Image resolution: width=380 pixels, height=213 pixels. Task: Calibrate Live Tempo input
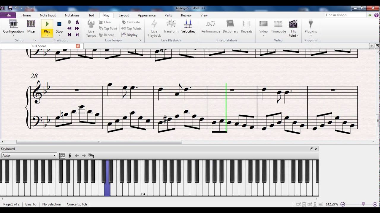tap(131, 22)
